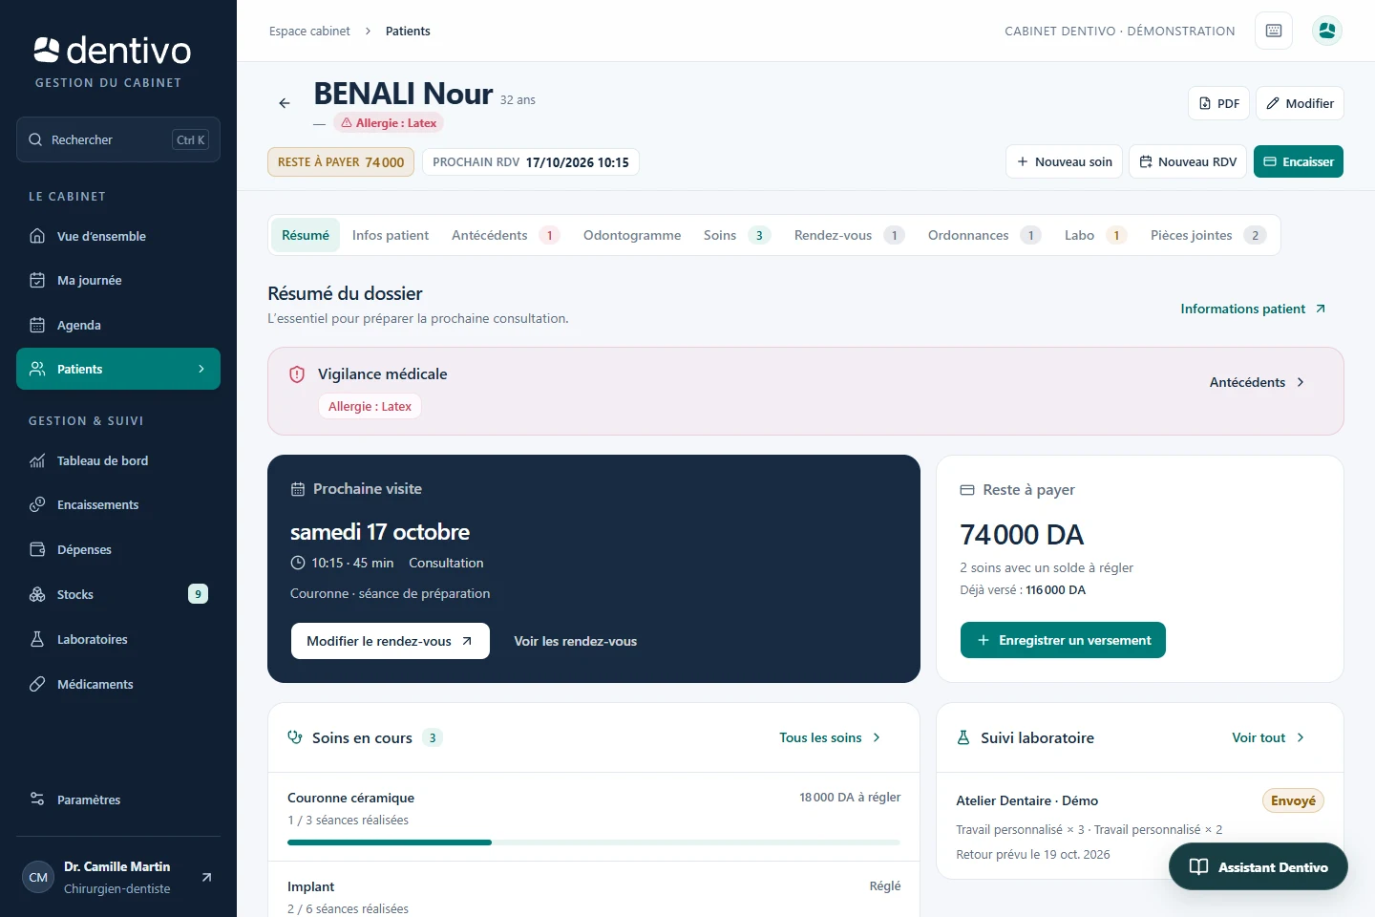Open profile via arrow next to Dr. Camille Martin
The image size is (1375, 917).
click(206, 877)
